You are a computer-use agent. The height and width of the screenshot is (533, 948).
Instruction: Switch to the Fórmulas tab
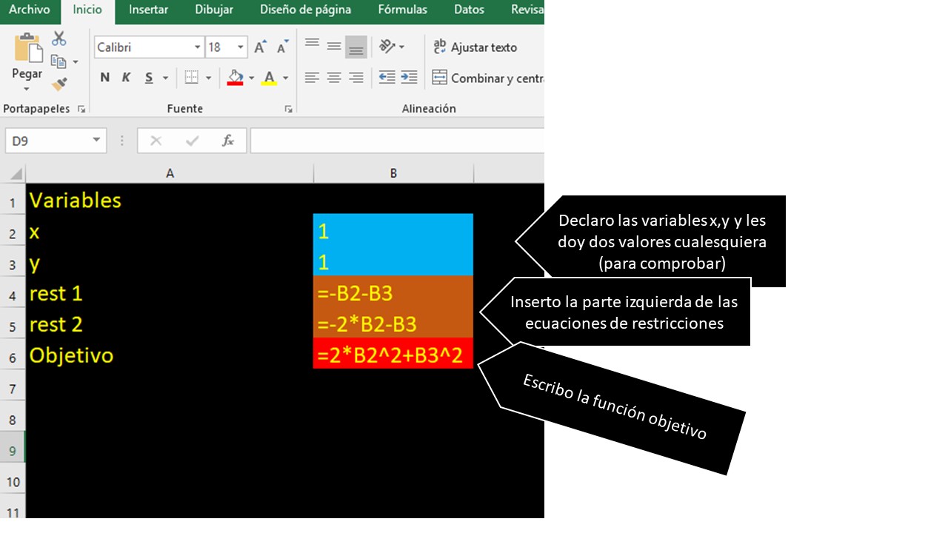click(402, 10)
